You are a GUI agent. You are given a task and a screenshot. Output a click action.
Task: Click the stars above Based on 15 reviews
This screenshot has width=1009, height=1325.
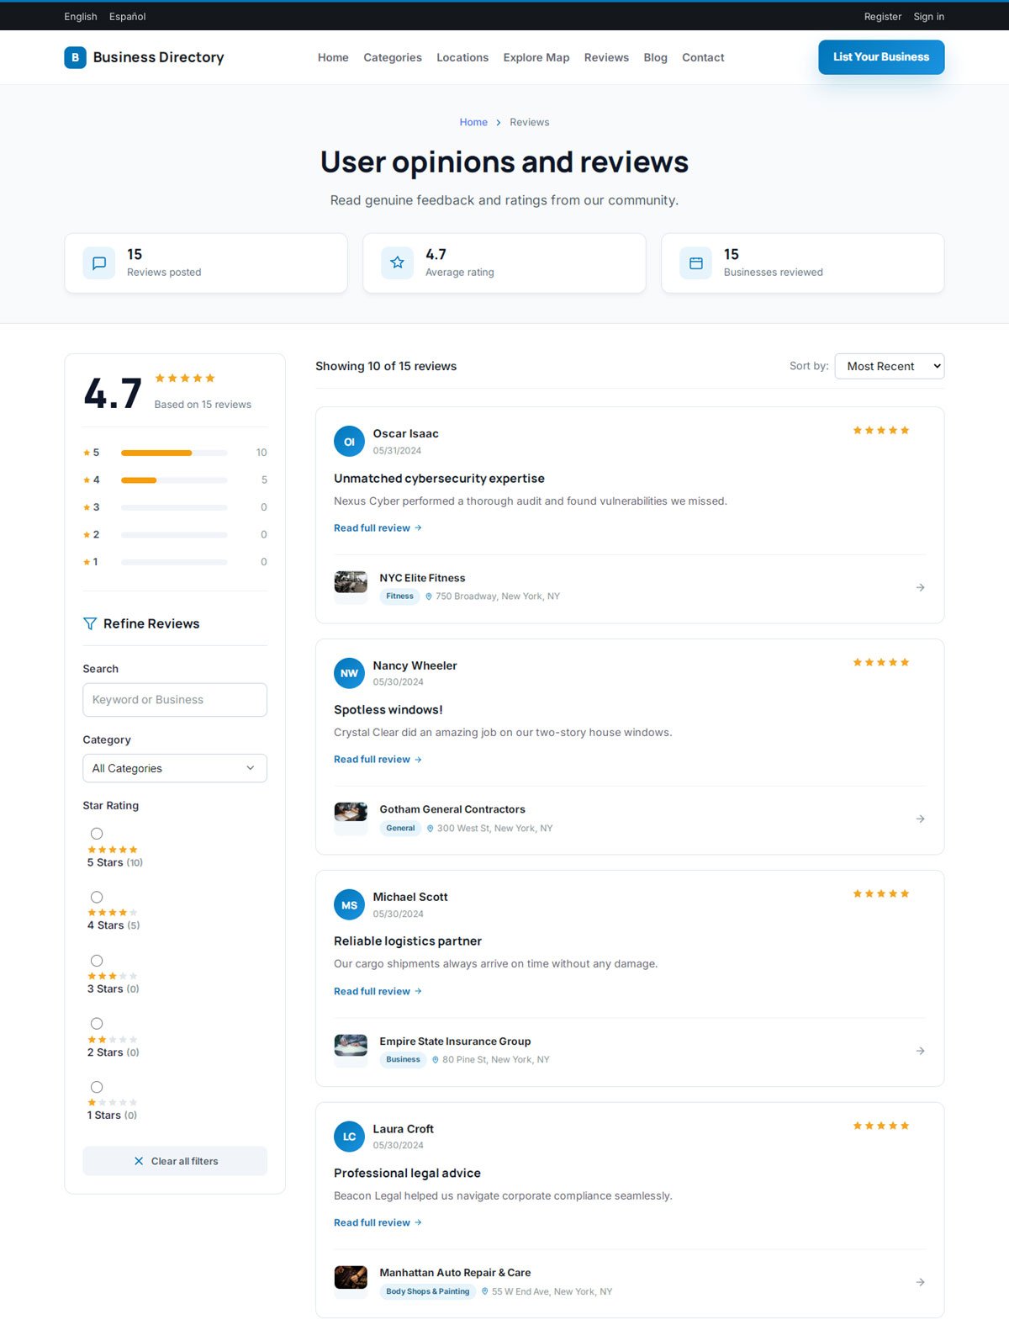185,379
